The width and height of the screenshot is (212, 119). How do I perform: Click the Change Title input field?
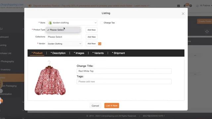point(124,71)
